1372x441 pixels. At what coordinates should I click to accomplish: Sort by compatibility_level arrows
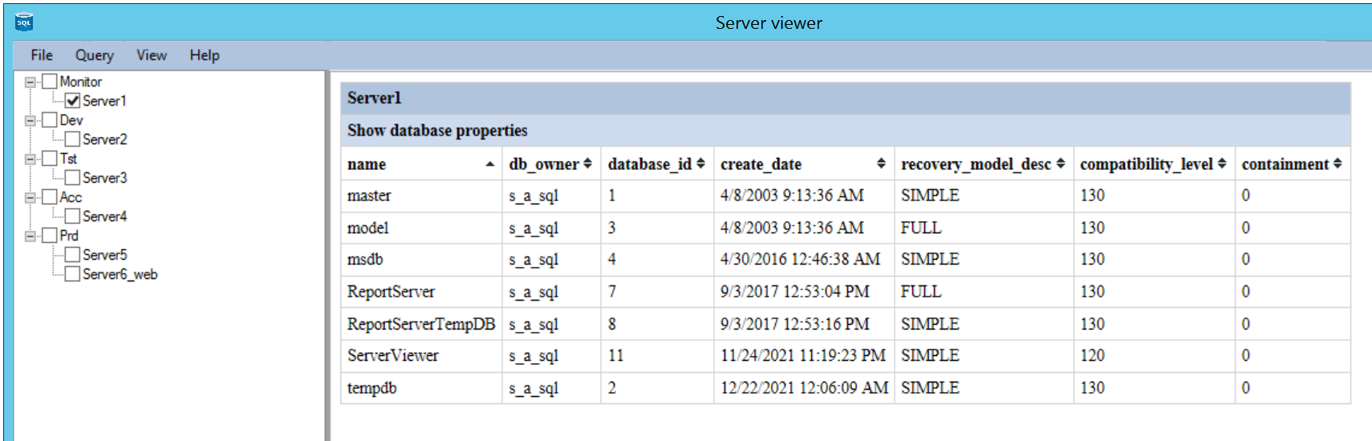(x=1222, y=164)
